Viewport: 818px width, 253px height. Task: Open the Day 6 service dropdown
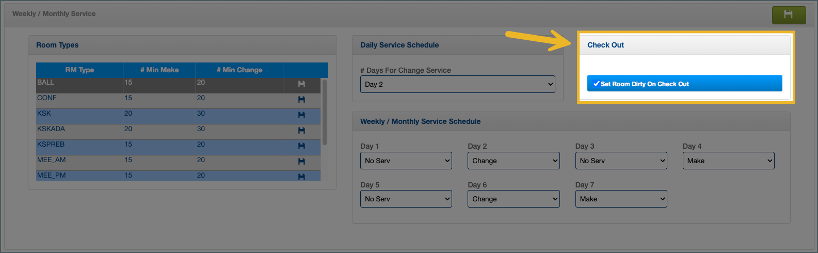(x=514, y=199)
